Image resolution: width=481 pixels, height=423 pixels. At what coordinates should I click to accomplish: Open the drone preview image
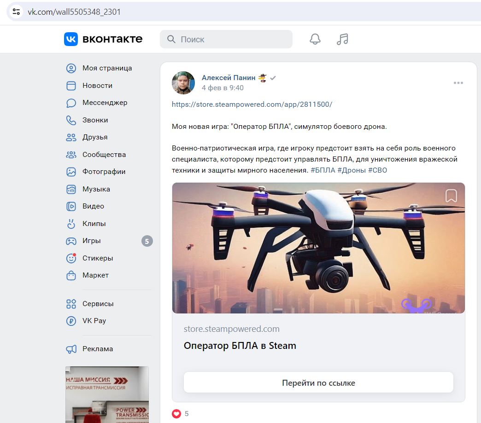pyautogui.click(x=318, y=248)
